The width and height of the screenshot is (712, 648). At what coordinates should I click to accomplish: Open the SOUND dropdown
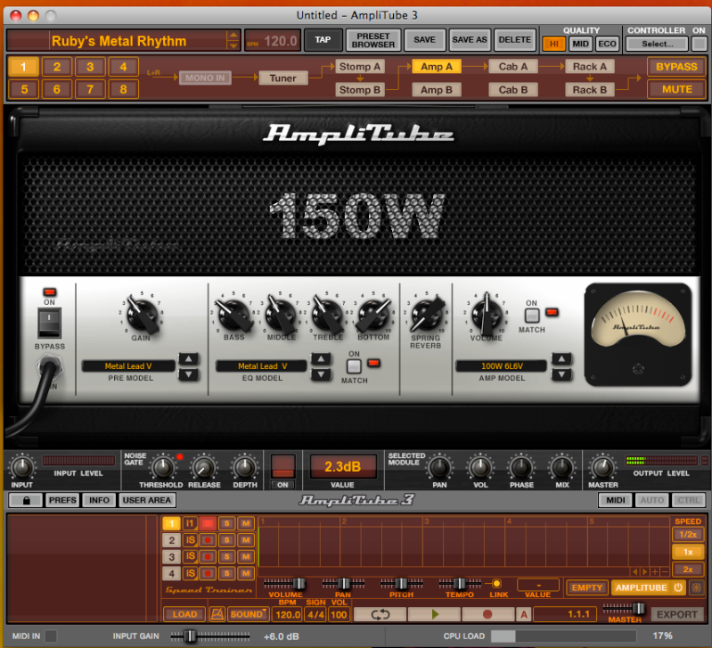point(248,614)
